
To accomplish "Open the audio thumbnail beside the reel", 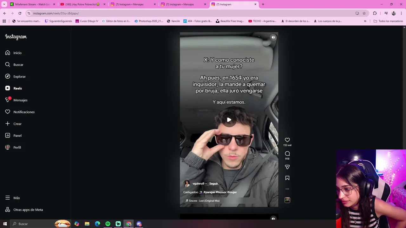I will point(287,200).
